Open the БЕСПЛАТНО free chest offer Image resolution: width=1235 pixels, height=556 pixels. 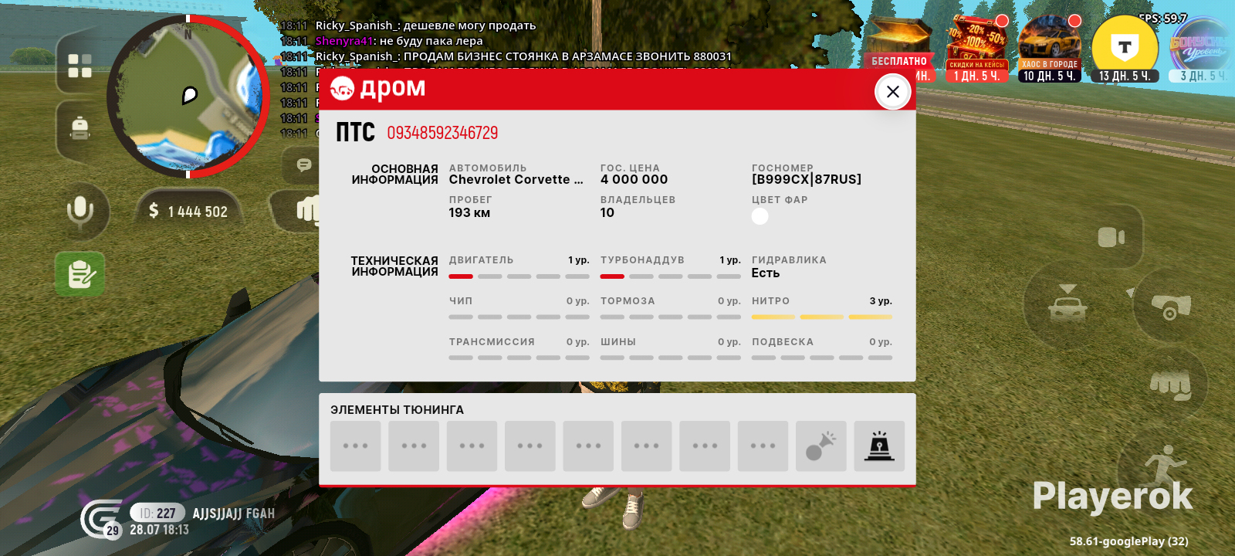pyautogui.click(x=899, y=49)
